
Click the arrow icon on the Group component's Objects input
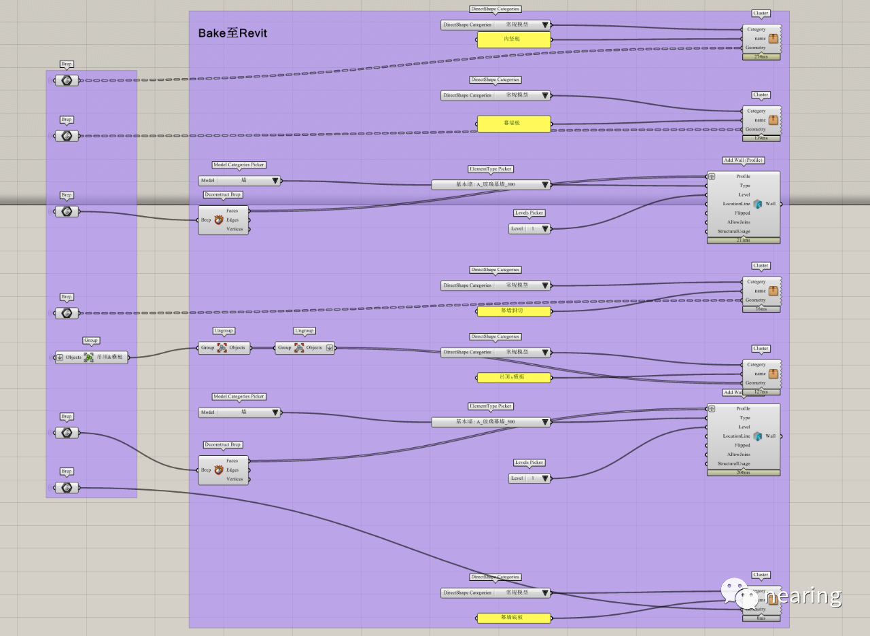[x=60, y=357]
